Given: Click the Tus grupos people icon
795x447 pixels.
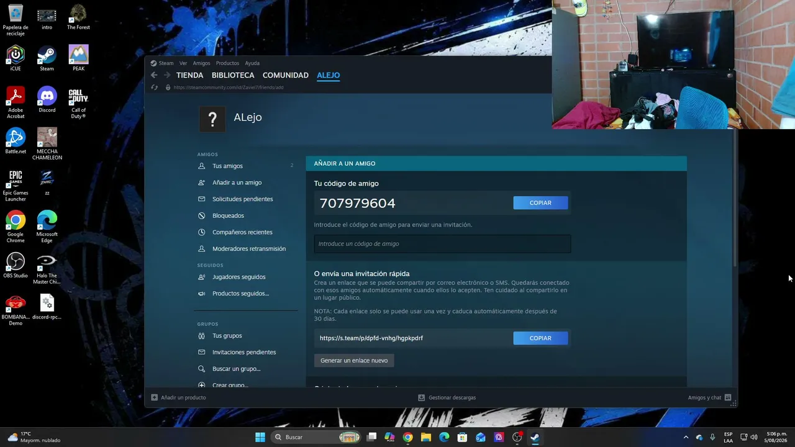Looking at the screenshot, I should (201, 336).
